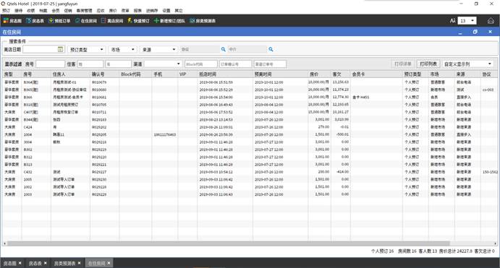
Task: Open 房态表 room status table toolbar button
Action: pos(35,21)
